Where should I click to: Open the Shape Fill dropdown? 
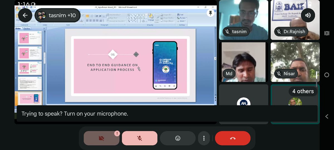tap(167, 15)
